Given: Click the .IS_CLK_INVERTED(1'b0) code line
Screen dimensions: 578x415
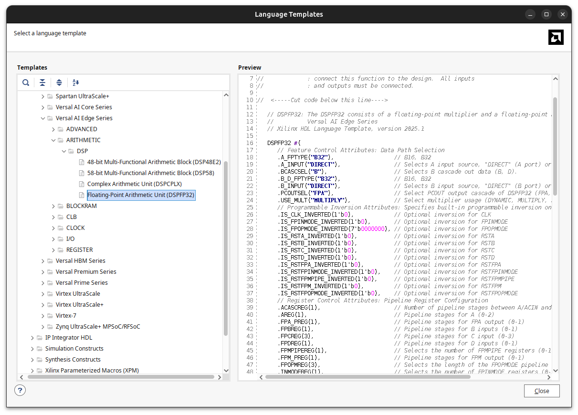Looking at the screenshot, I should click(315, 215).
